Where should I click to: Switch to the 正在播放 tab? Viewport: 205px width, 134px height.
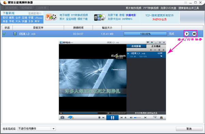[156, 46]
